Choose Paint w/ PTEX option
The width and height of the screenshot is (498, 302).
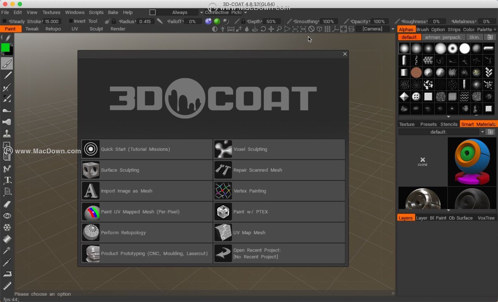point(279,212)
